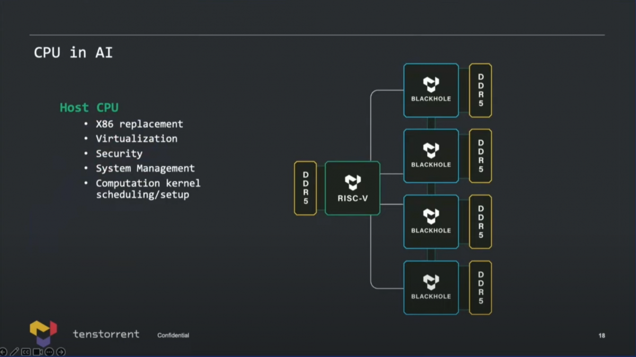
Task: Open the more options ellipsis menu
Action: 49,352
